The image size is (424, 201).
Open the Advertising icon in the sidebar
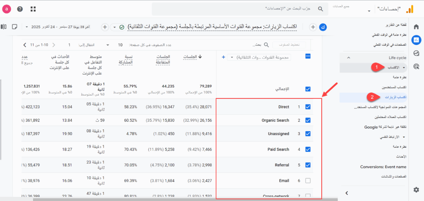pos(416,66)
